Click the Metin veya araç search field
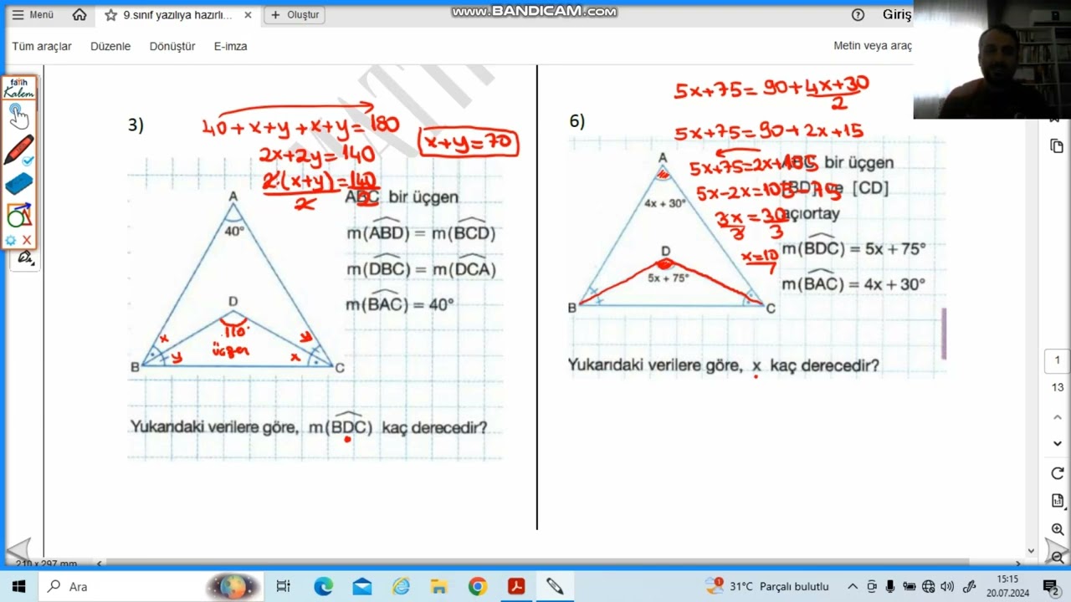The width and height of the screenshot is (1071, 602). click(873, 46)
